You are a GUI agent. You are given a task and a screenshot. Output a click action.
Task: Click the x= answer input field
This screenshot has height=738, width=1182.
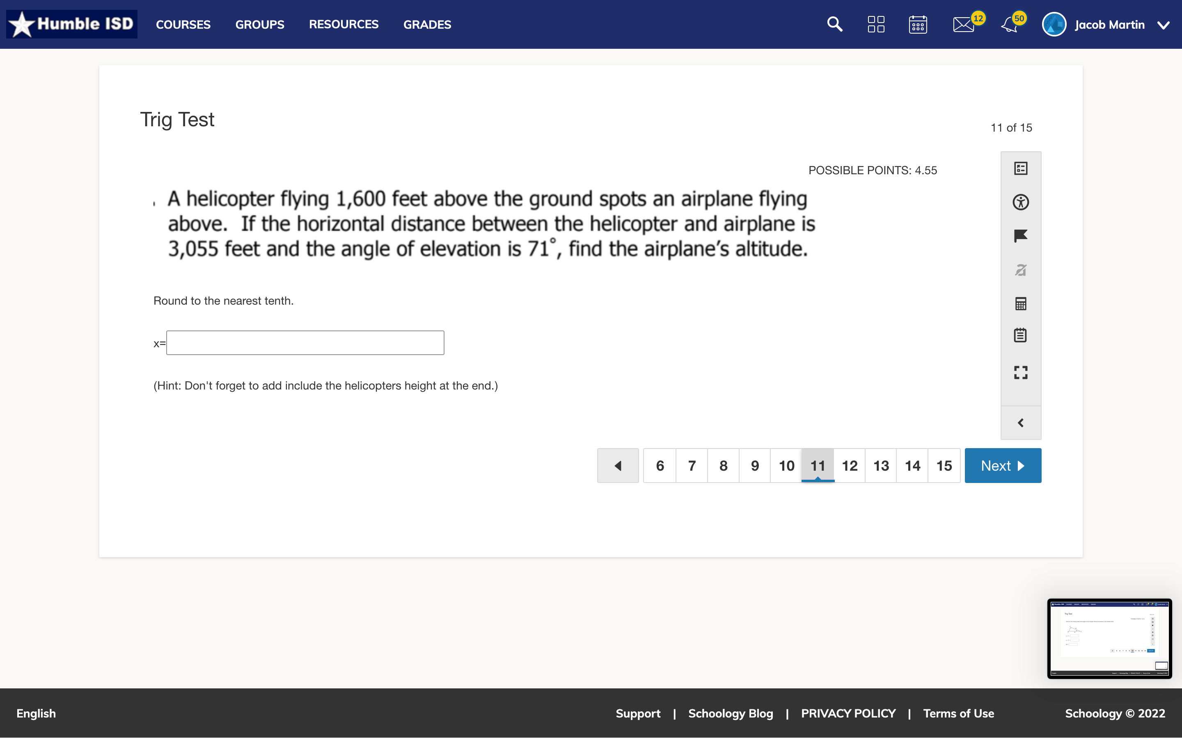click(305, 343)
